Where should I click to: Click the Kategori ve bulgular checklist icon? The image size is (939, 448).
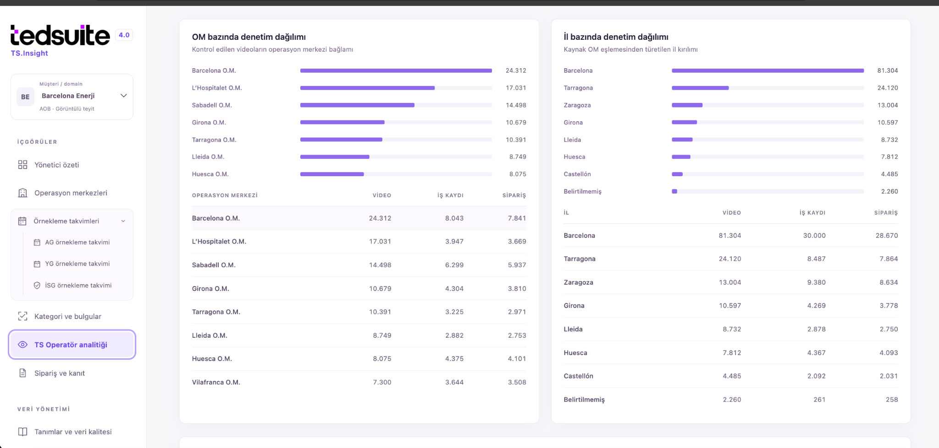click(x=22, y=316)
